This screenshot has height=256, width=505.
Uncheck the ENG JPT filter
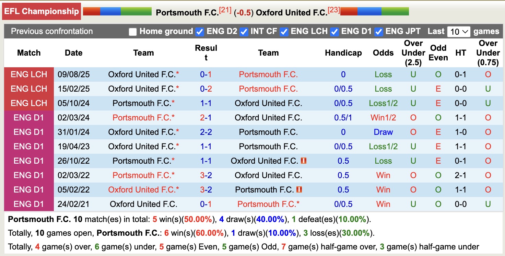(378, 31)
